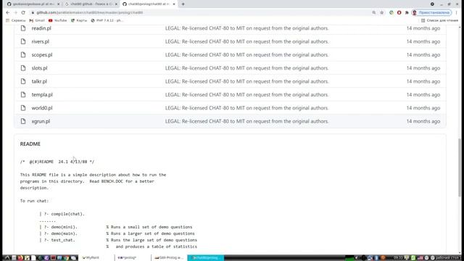Image resolution: width=464 pixels, height=261 pixels.
Task: Click the highlighted chat80 browser taskbar button
Action: point(206,258)
